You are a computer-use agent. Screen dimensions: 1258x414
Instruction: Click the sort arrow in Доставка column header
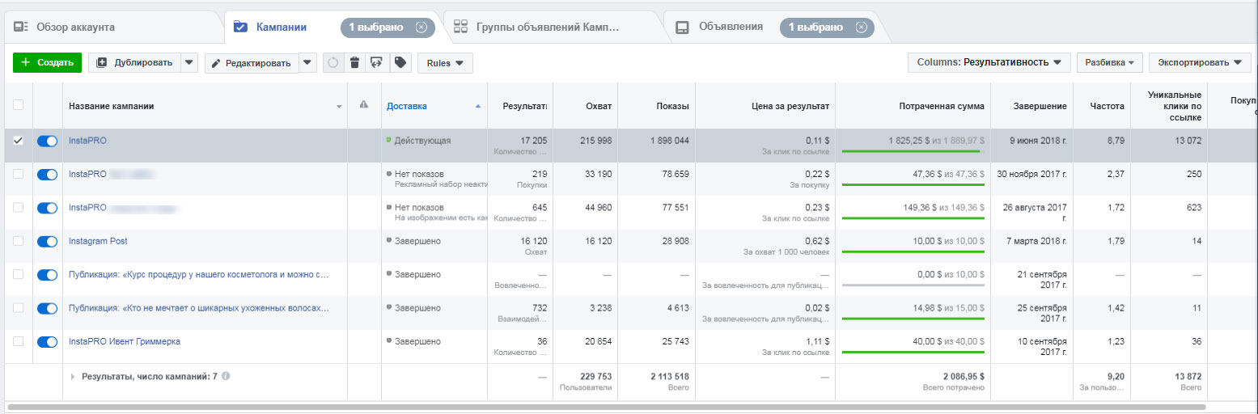[x=477, y=106]
